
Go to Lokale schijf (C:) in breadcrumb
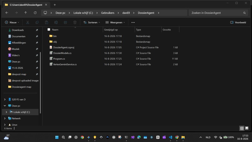point(83,13)
